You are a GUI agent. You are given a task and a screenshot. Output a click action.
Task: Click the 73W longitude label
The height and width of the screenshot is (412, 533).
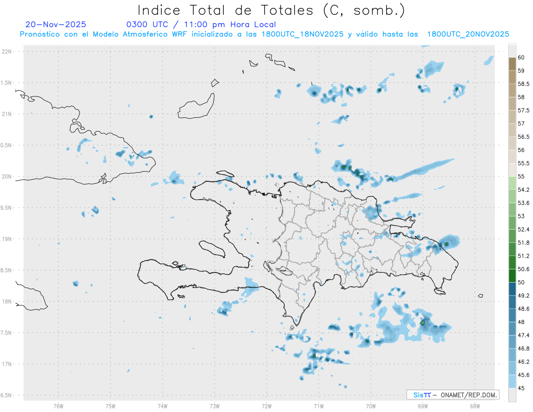click(x=215, y=406)
